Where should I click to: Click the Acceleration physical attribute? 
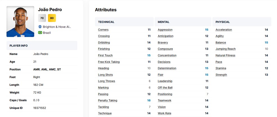tap(224, 30)
